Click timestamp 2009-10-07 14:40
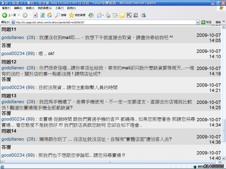Image resolution: width=226 pixels, height=169 pixels. pyautogui.click(x=209, y=156)
